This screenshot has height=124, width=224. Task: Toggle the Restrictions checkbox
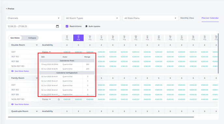[67, 26]
